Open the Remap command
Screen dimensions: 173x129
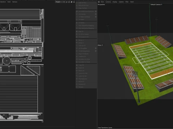click(x=86, y=87)
